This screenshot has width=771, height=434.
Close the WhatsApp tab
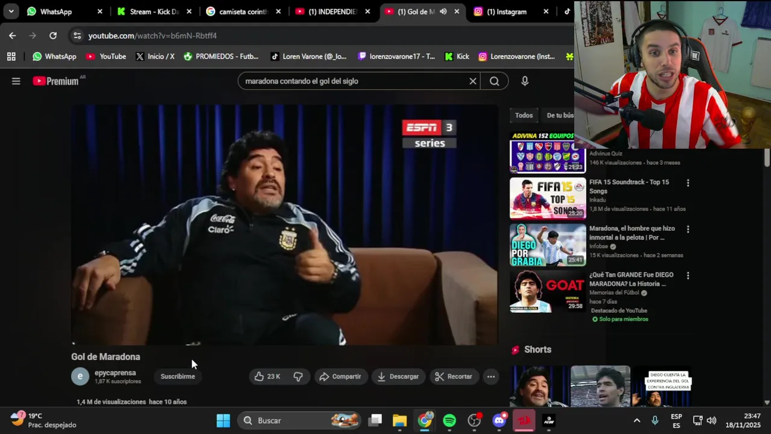100,11
